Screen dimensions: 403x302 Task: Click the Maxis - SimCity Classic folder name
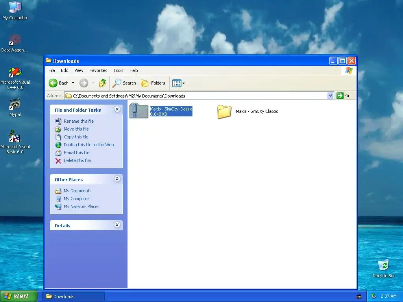[257, 111]
